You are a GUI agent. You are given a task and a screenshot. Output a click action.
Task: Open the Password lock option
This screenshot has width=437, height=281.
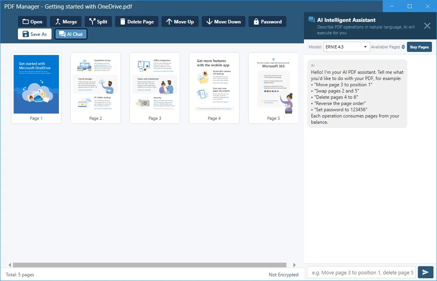267,22
